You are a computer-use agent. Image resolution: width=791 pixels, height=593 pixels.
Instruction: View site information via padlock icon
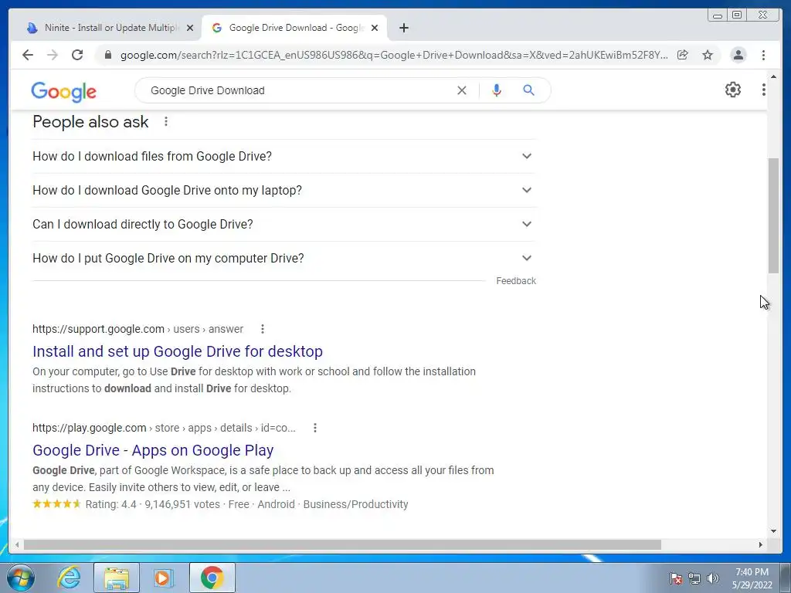107,55
